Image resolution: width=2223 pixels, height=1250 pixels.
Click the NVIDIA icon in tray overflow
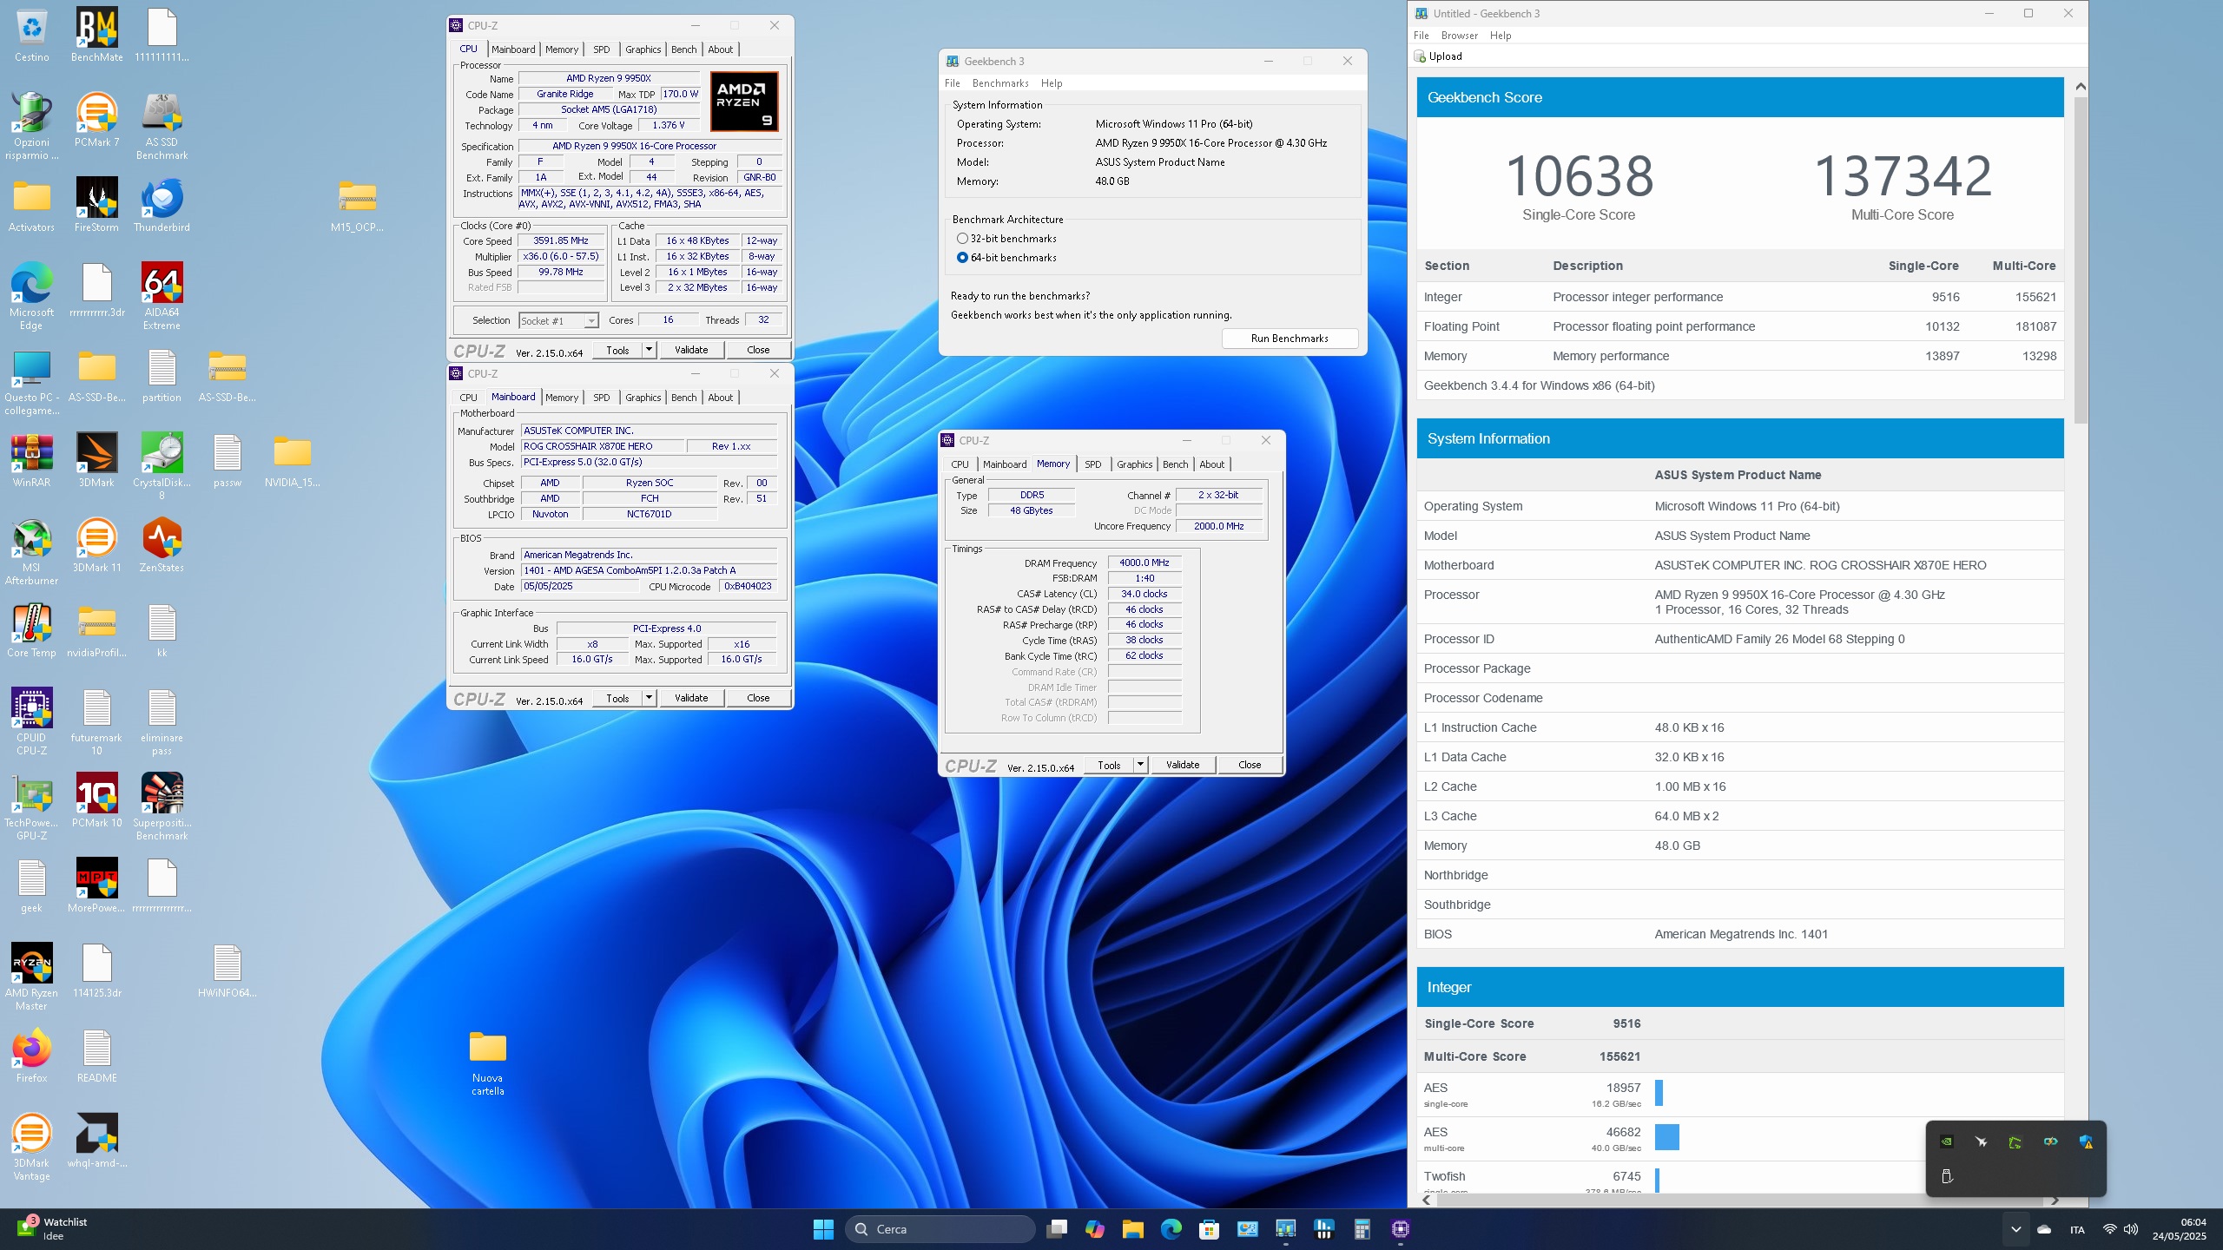1946,1142
